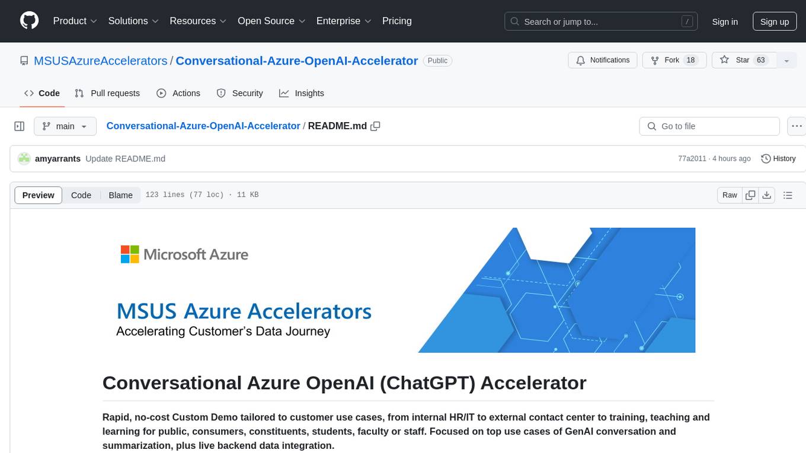806x453 pixels.
Task: Open the star lists dropdown arrow
Action: coord(786,60)
